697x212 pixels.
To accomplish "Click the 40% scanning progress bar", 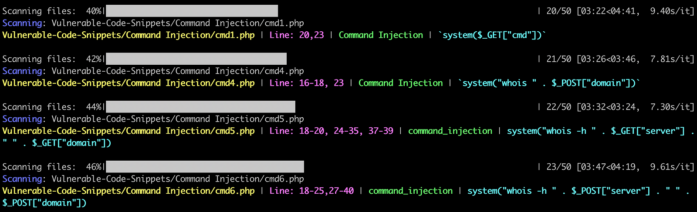I will click(x=192, y=11).
